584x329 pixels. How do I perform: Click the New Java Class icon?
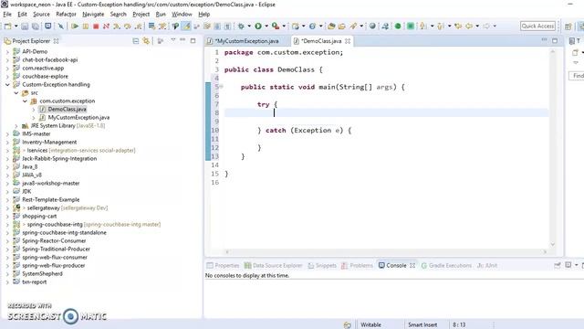pyautogui.click(x=312, y=27)
